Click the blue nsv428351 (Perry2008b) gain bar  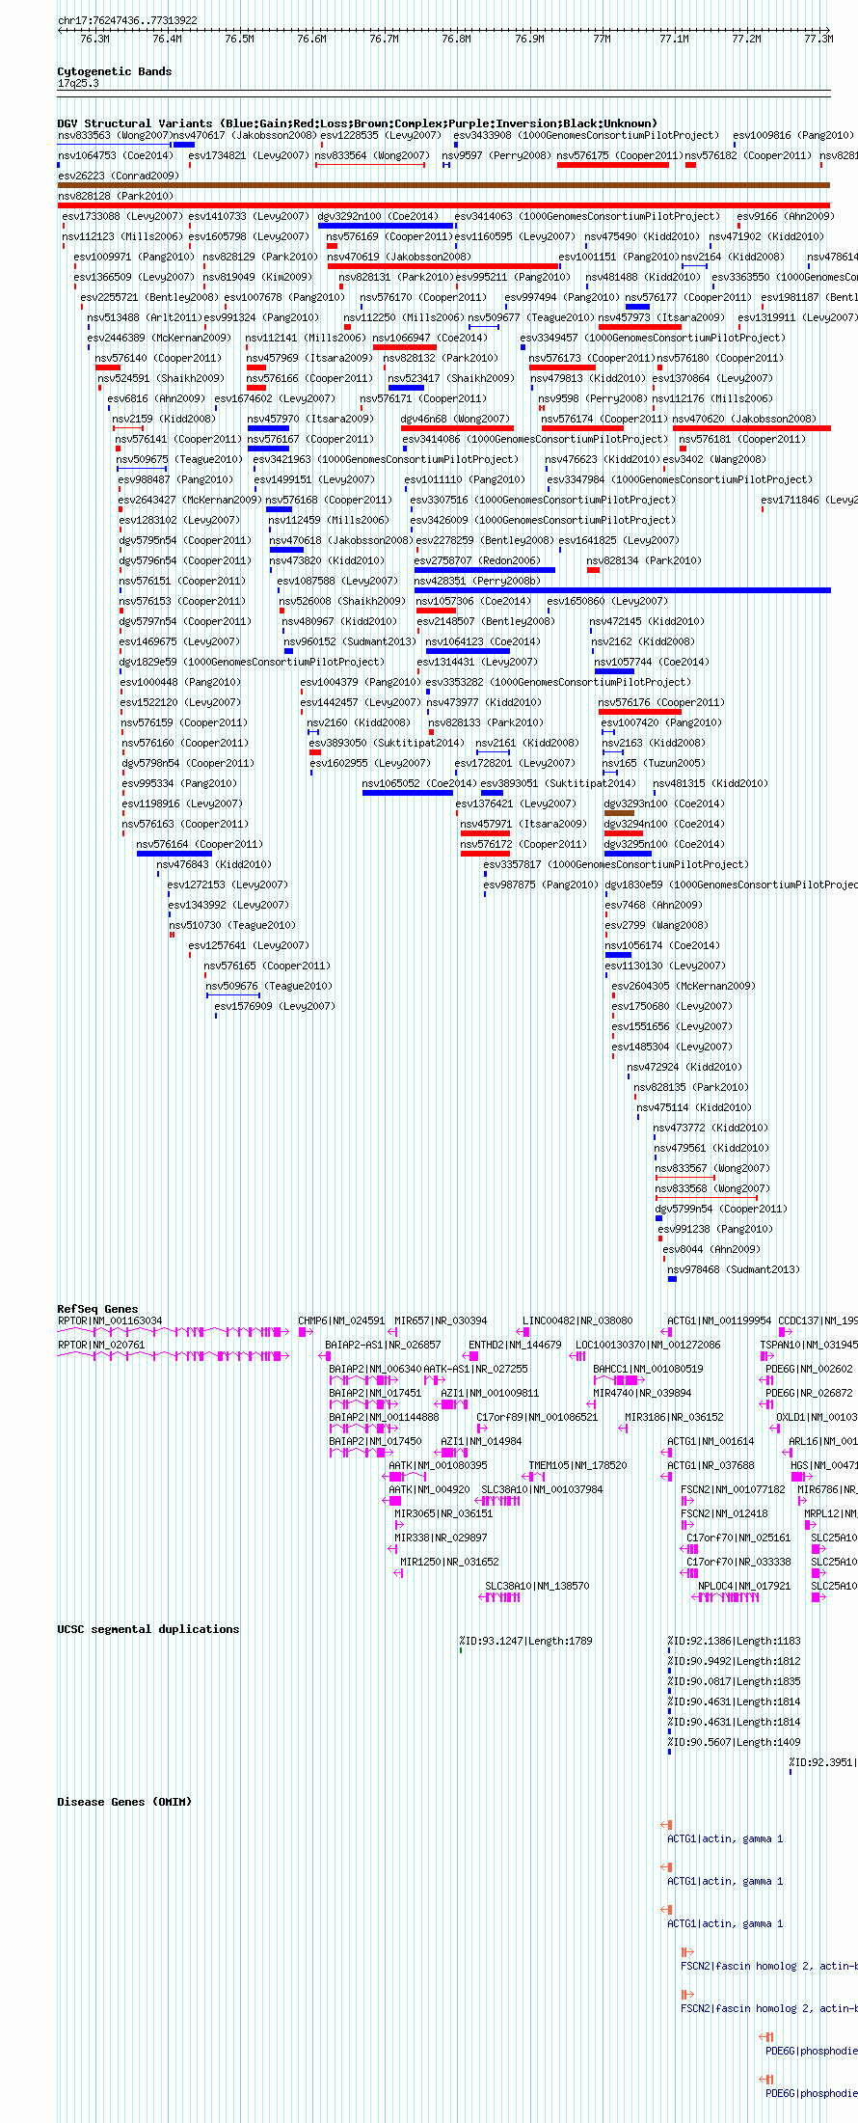pyautogui.click(x=622, y=590)
